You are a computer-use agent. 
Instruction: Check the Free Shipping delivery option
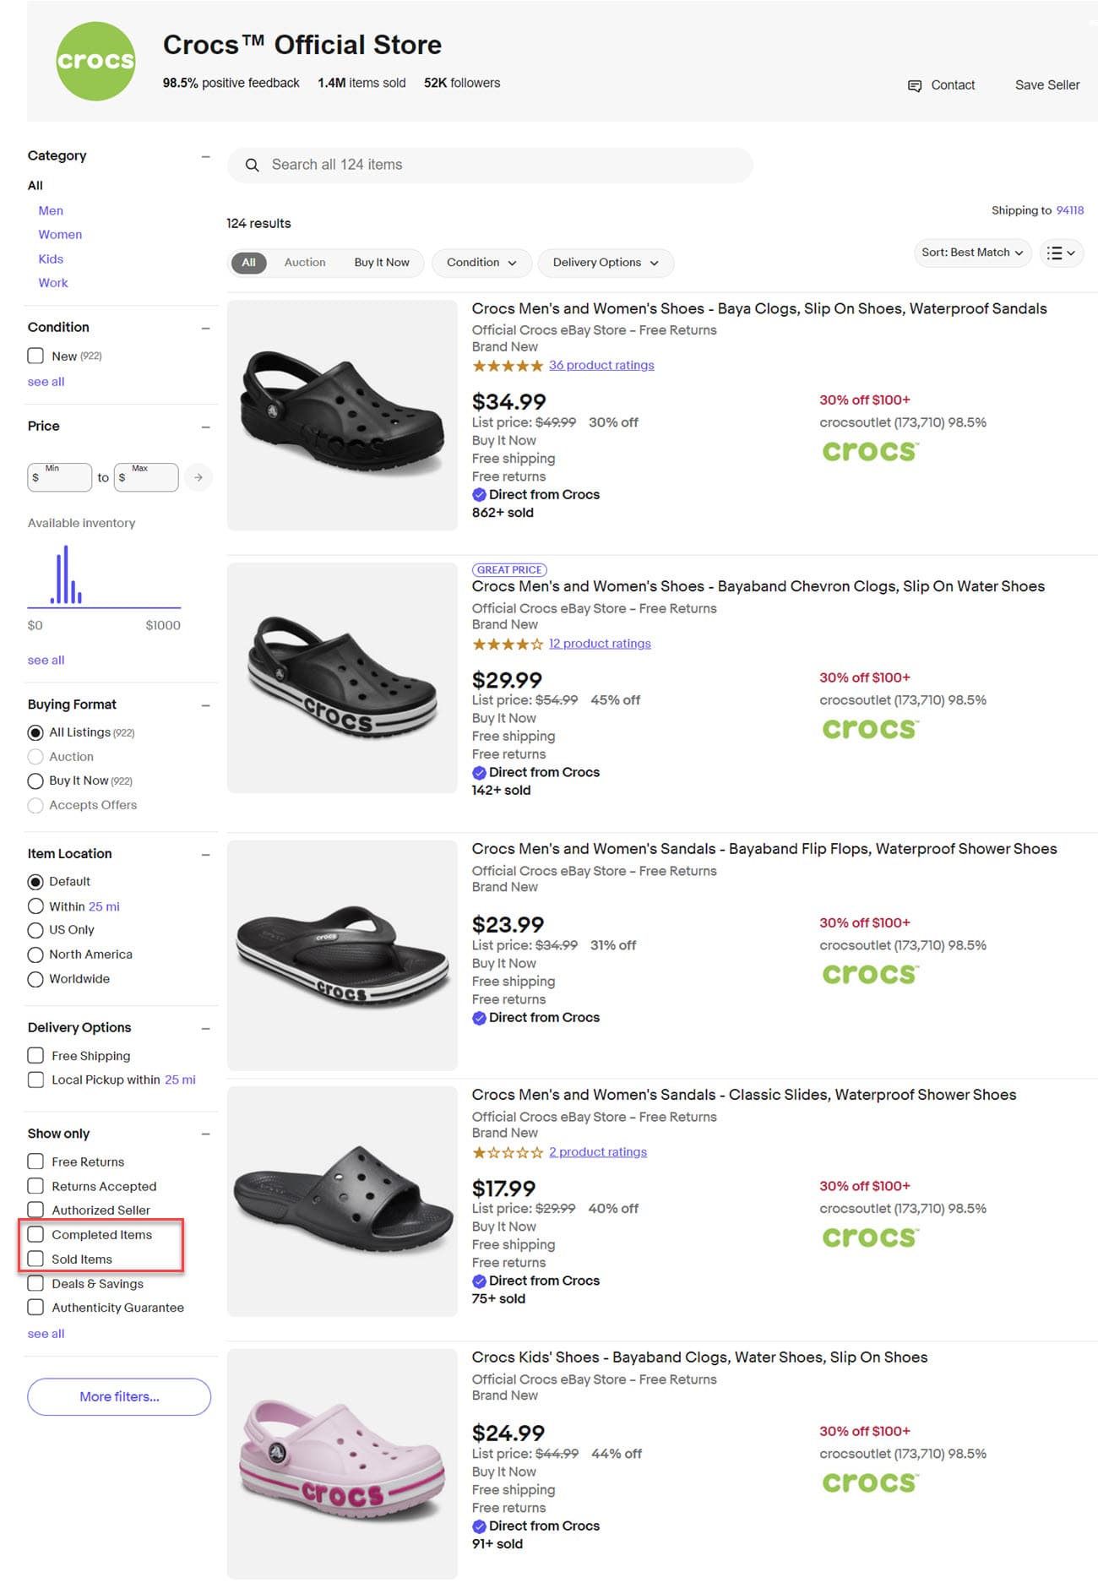point(35,1055)
